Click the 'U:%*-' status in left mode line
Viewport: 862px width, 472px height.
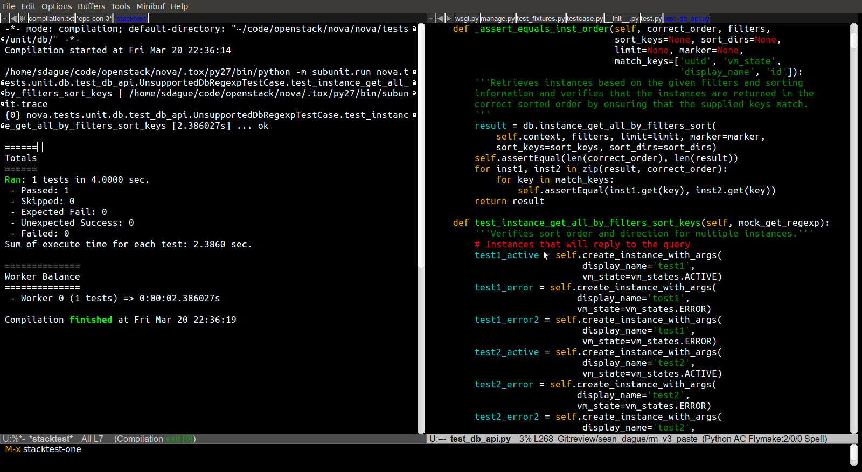click(14, 439)
